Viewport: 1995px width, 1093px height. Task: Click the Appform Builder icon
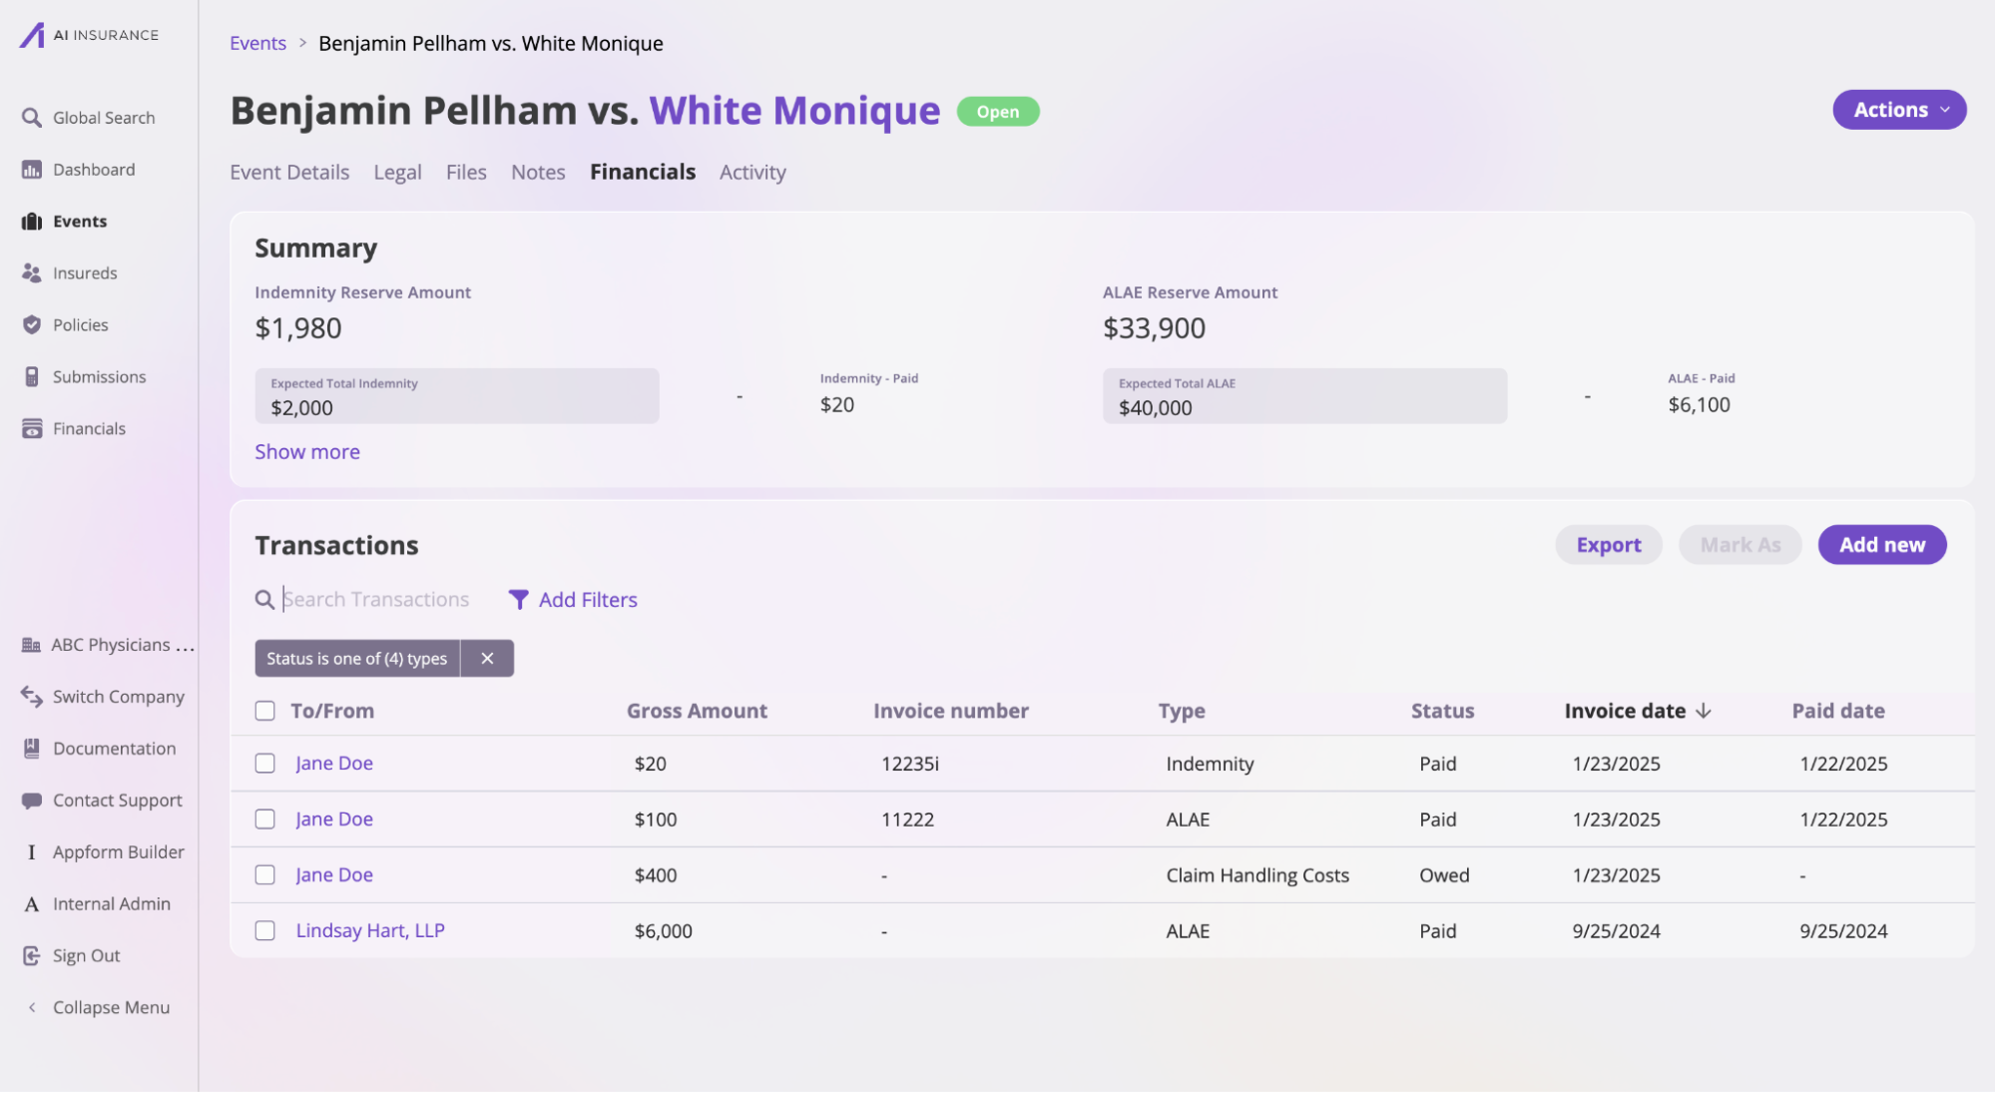32,852
